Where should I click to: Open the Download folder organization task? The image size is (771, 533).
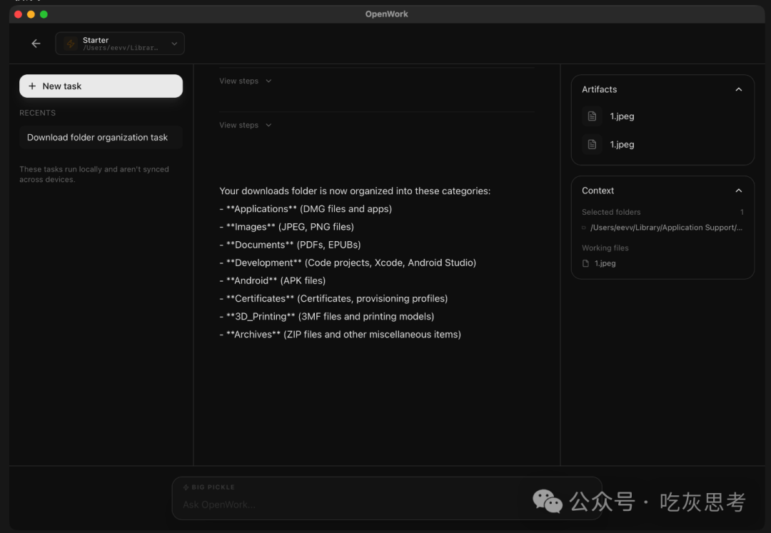click(101, 138)
